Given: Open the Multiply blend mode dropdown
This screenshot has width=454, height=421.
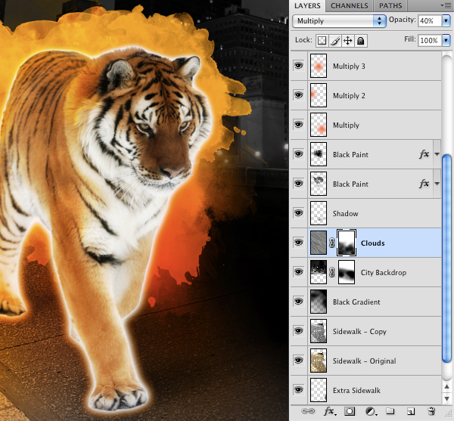Looking at the screenshot, I should point(339,21).
